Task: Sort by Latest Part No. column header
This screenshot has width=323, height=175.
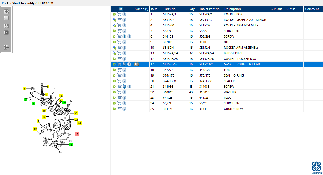Action: [210, 9]
